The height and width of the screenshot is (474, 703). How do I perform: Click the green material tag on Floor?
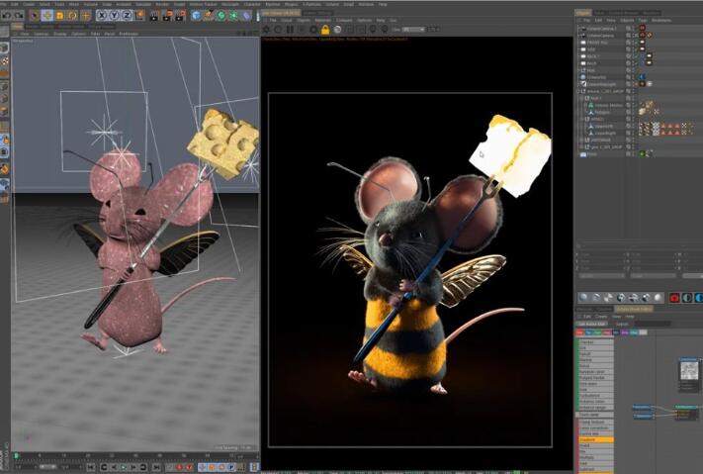[642, 154]
